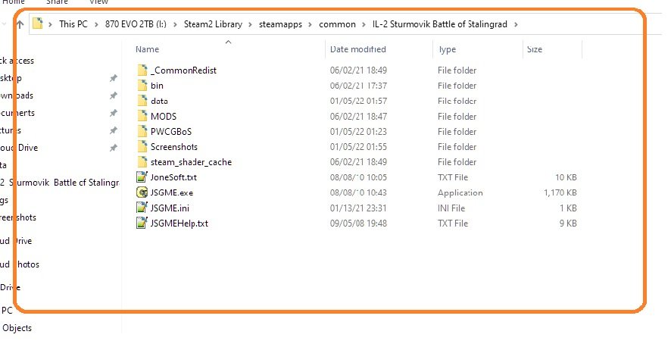Click the Application type cell for JSGME.exe
This screenshot has width=671, height=347.
pyautogui.click(x=460, y=192)
